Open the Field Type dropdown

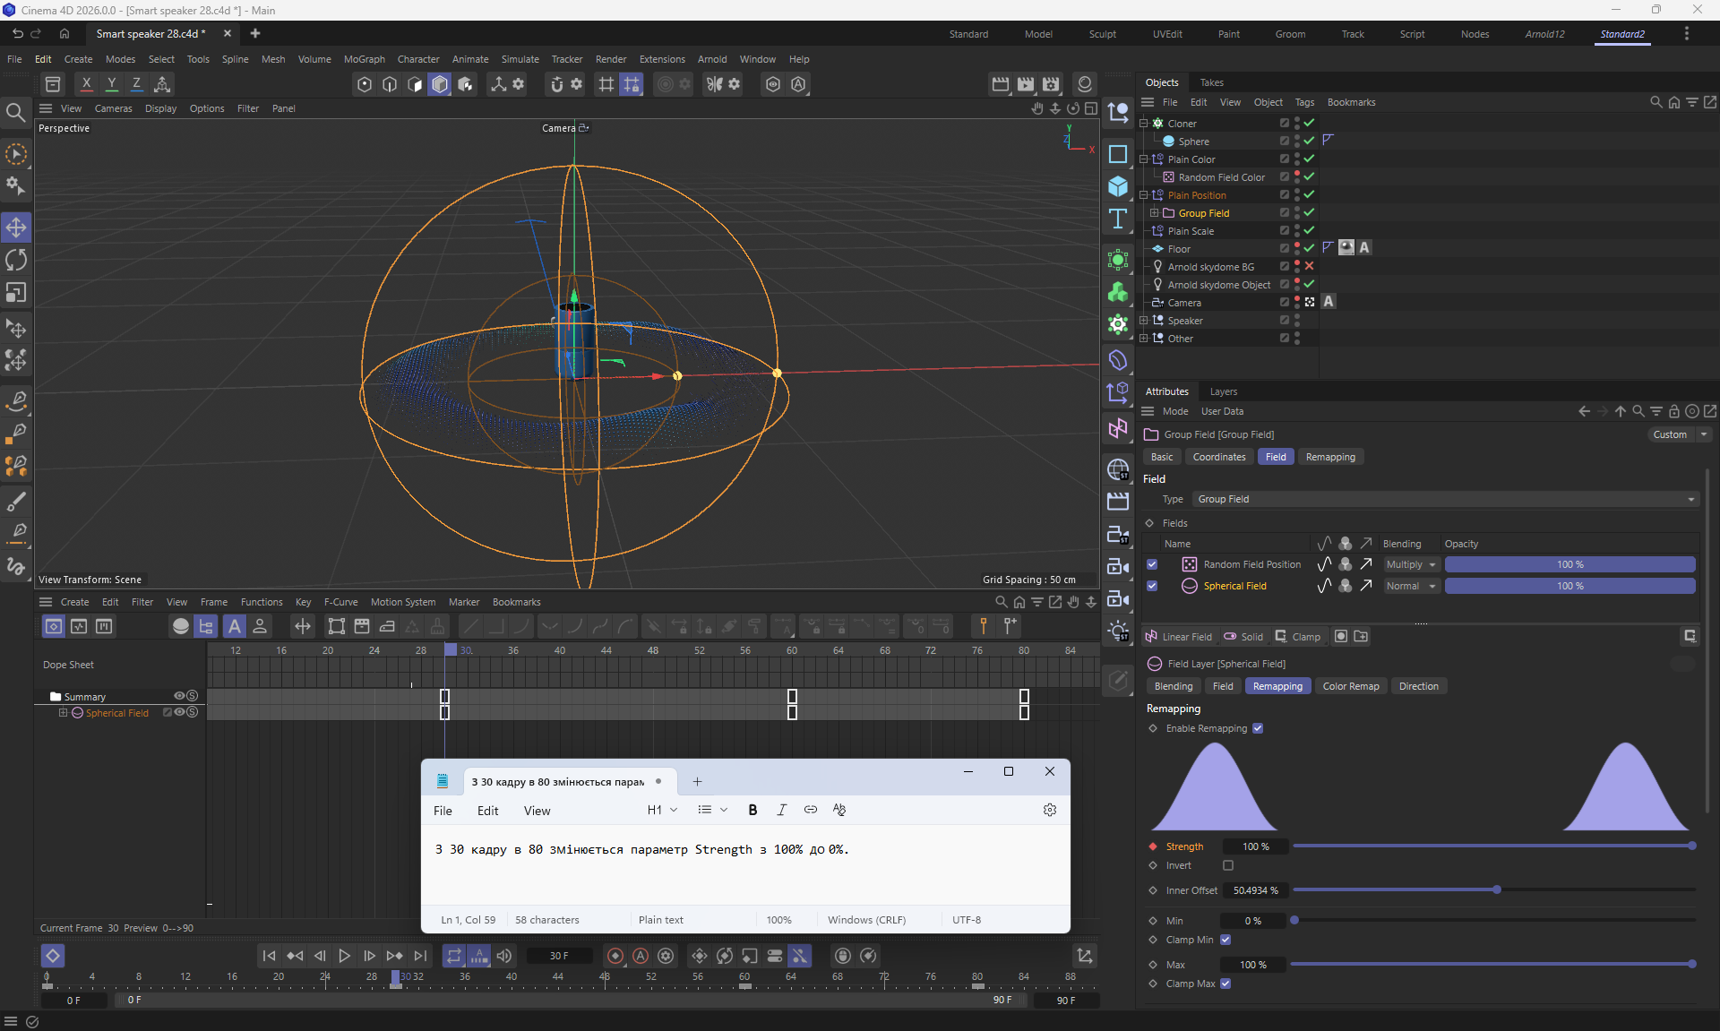(x=1446, y=499)
